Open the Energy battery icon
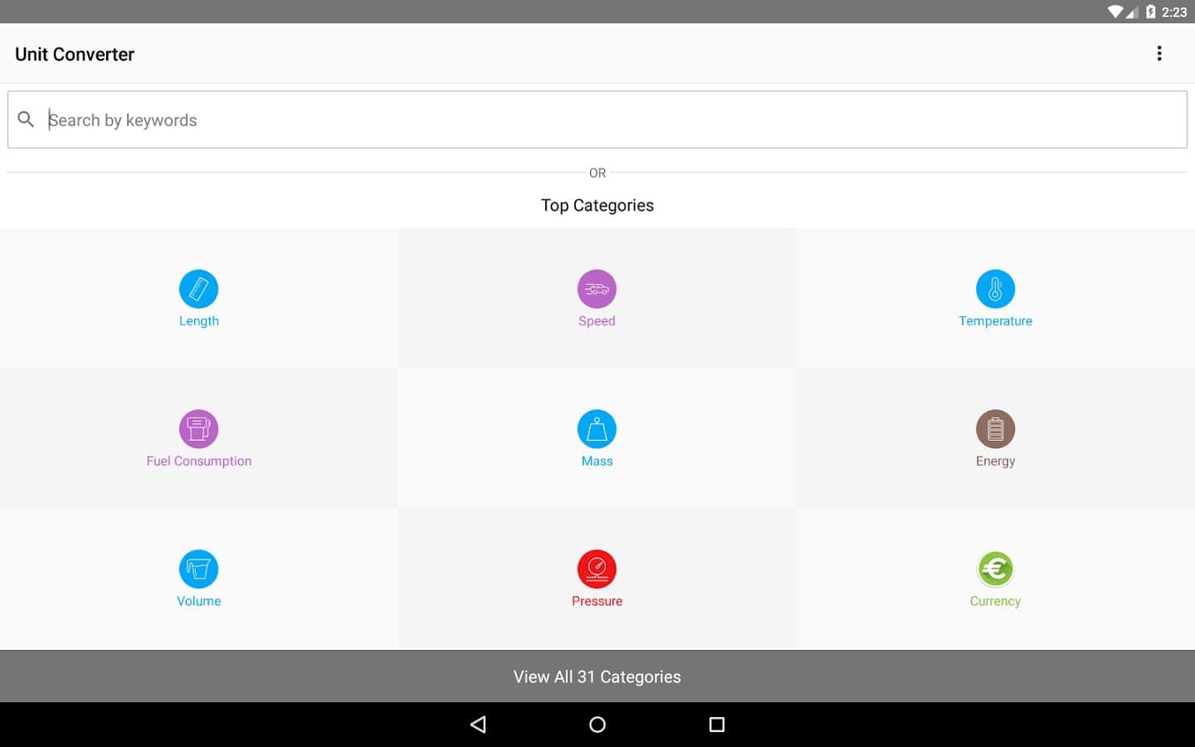Viewport: 1195px width, 747px height. pyautogui.click(x=995, y=429)
